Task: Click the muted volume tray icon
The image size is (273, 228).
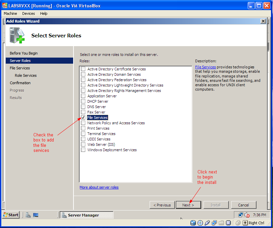Action: (x=247, y=215)
